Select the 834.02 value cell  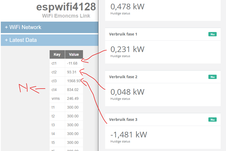[74, 90]
